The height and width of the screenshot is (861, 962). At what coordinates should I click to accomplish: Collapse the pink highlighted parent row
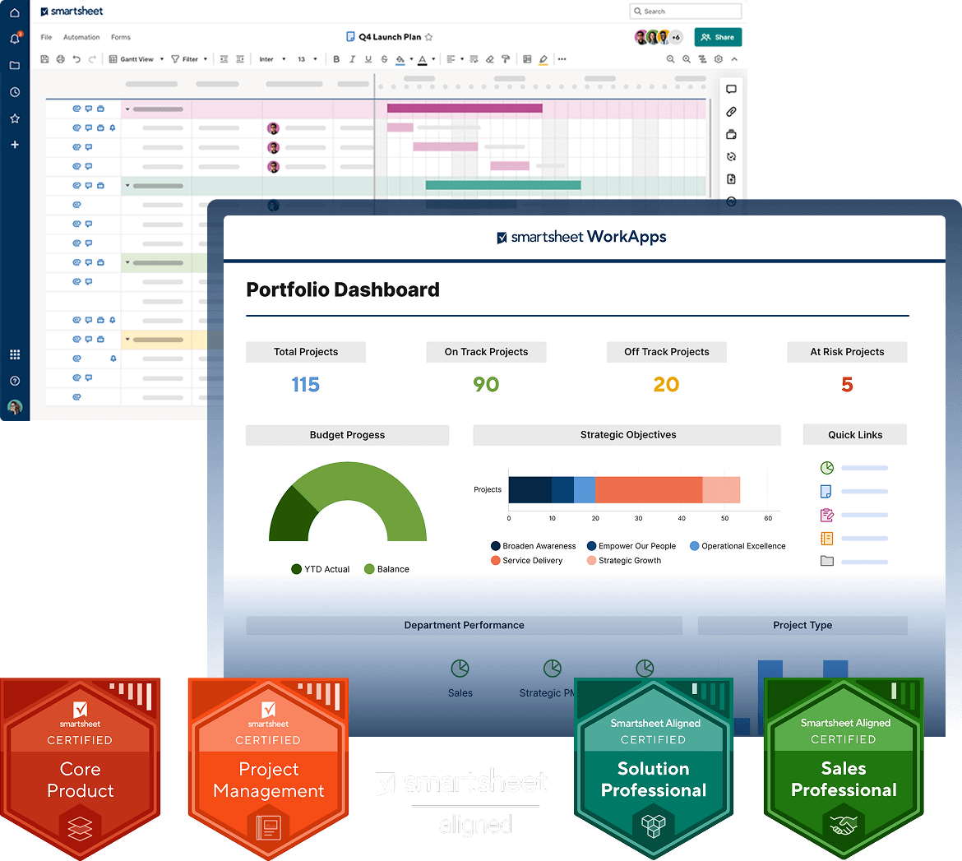coord(127,109)
